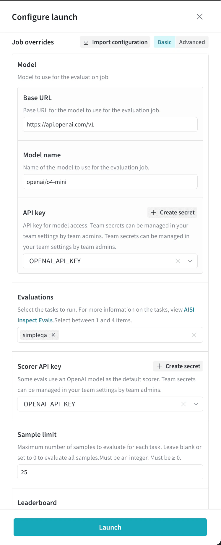Clear the OPENAI_API_KEY selection under API key
221x545 pixels.
pos(178,261)
